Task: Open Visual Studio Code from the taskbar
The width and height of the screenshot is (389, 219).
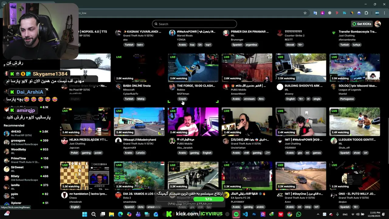Action: [x=245, y=214]
